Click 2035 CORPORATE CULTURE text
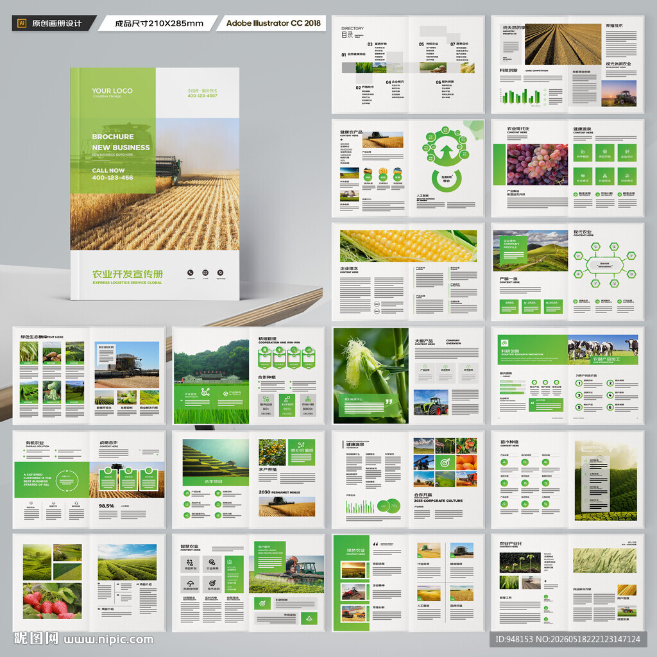 [x=438, y=500]
